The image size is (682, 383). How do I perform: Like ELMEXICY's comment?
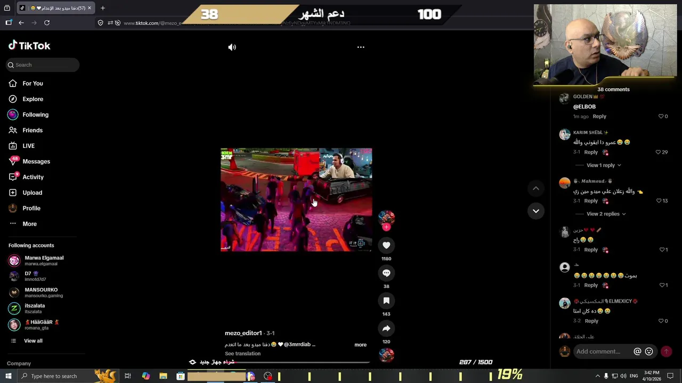[x=661, y=321]
